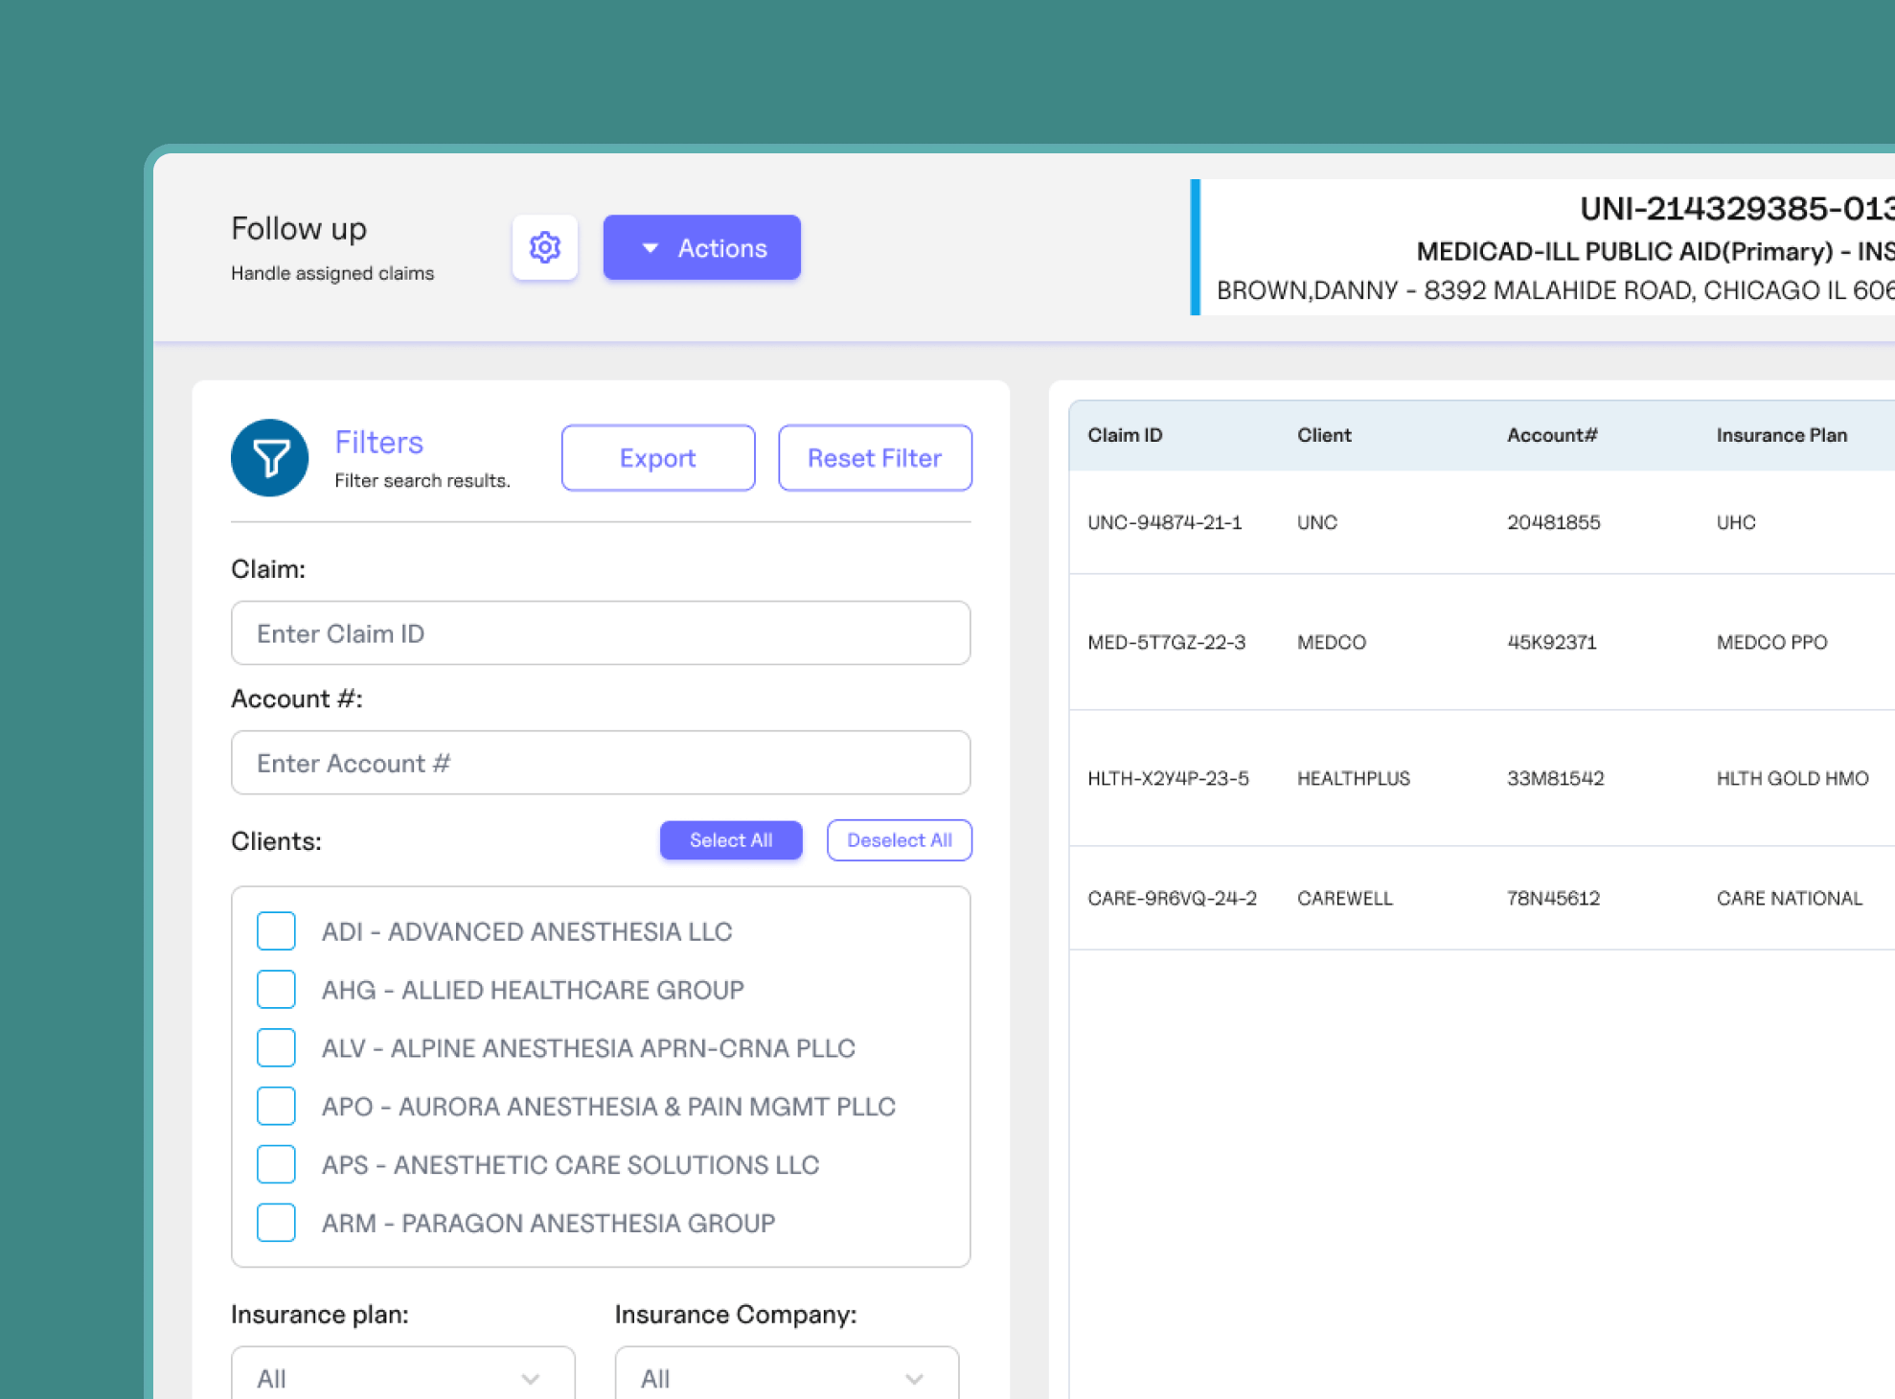The image size is (1895, 1399).
Task: Click the Insurance Plan column header
Action: tap(1781, 435)
